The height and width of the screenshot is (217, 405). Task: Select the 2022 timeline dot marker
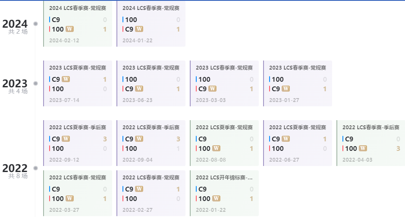pyautogui.click(x=36, y=168)
